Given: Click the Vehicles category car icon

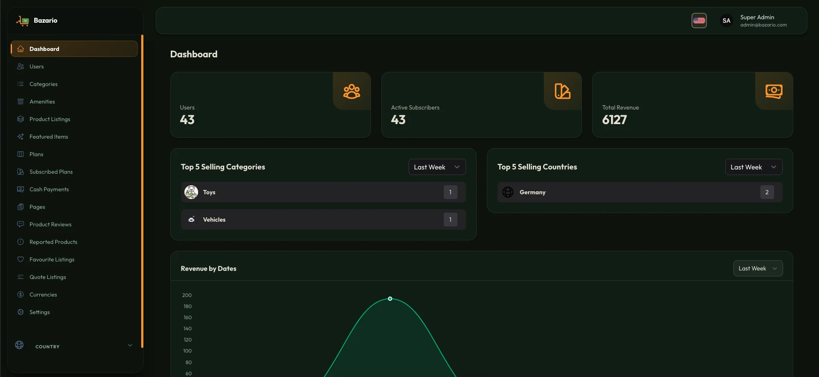Looking at the screenshot, I should [191, 220].
